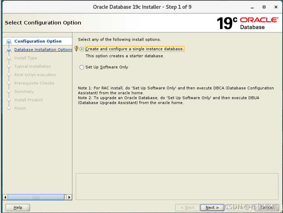Screen dimensions: 283x213
Task: Click the sidebar horizontal scrollbar thumb
Action: [36, 197]
